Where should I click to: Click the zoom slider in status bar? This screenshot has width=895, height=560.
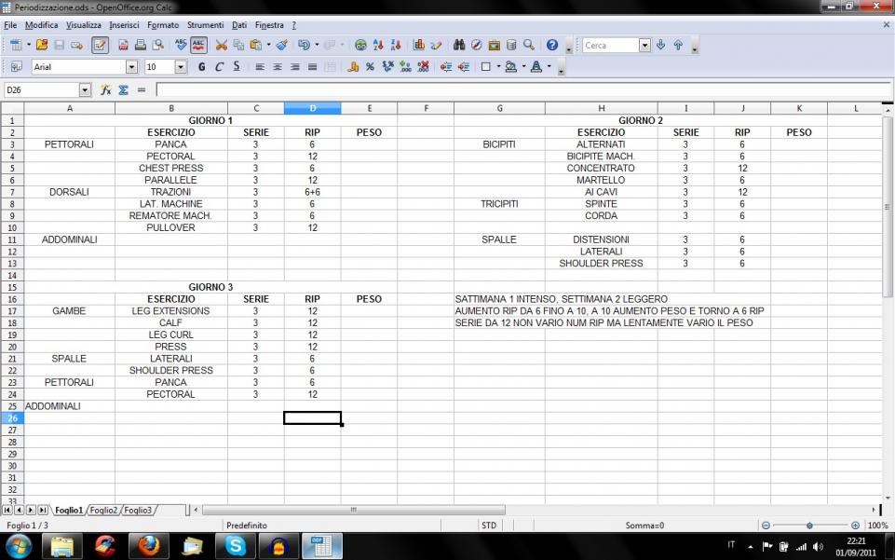pyautogui.click(x=809, y=526)
